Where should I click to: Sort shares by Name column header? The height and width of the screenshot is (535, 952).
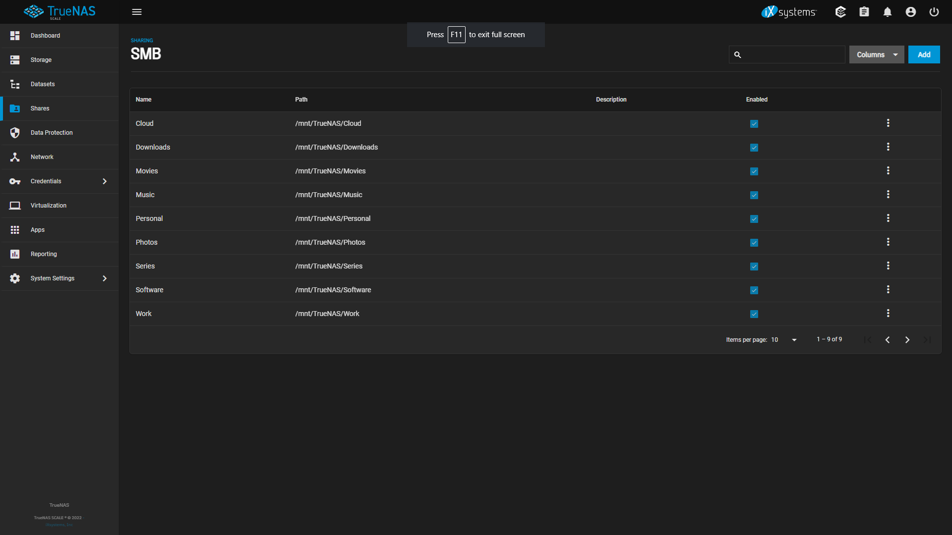point(144,100)
